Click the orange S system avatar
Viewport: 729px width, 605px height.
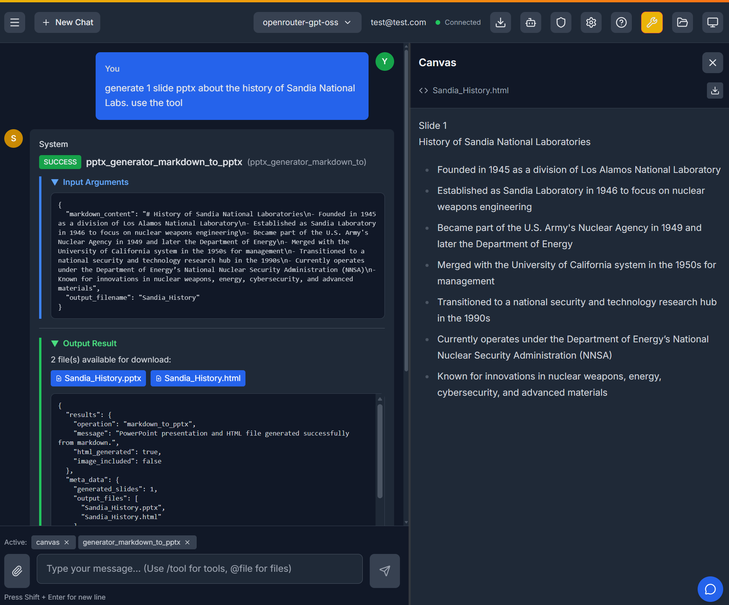click(14, 138)
